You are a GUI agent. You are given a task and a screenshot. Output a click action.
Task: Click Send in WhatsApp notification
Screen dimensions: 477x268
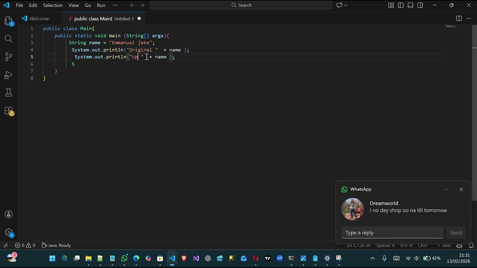455,233
